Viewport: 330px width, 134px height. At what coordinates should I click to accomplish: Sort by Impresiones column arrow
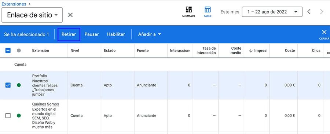click(251, 50)
